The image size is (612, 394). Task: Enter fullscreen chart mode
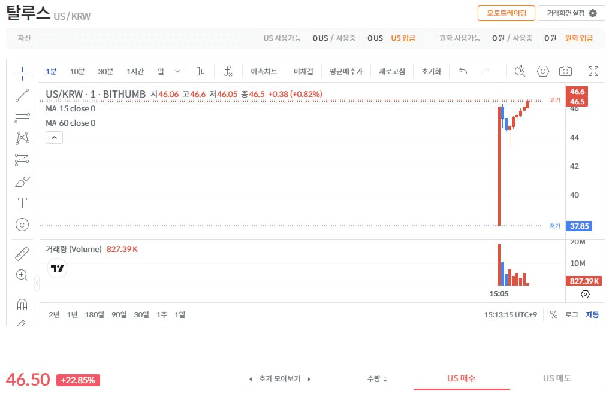pos(593,71)
